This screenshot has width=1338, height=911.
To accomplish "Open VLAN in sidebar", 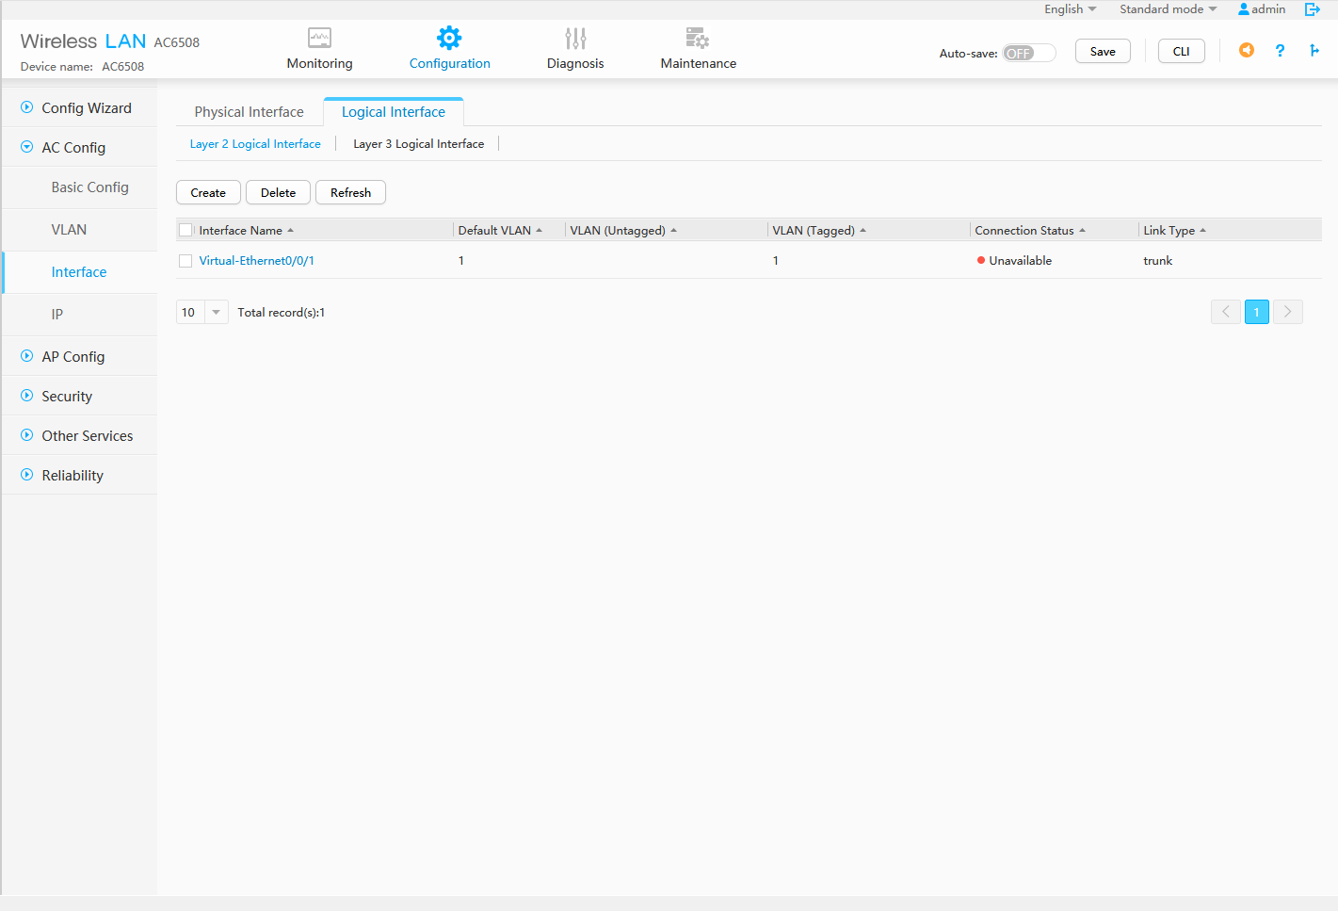I will point(69,230).
